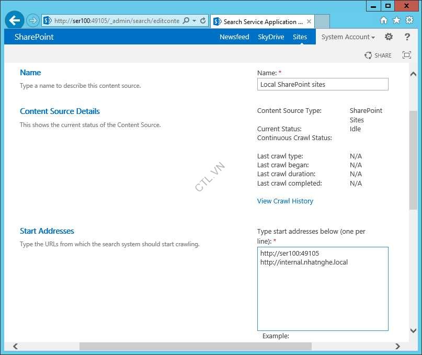Click the SharePoint site icon in address bar
The image size is (422, 355).
click(x=48, y=20)
